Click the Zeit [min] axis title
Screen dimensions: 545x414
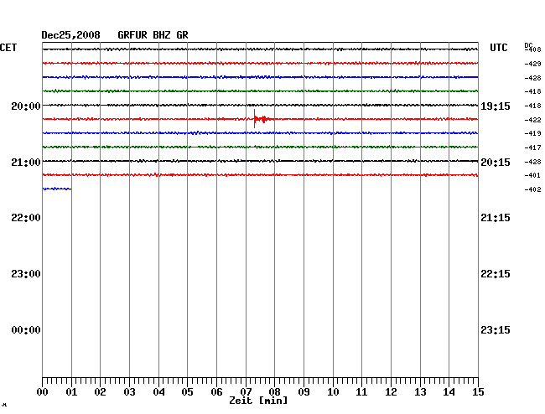258,401
